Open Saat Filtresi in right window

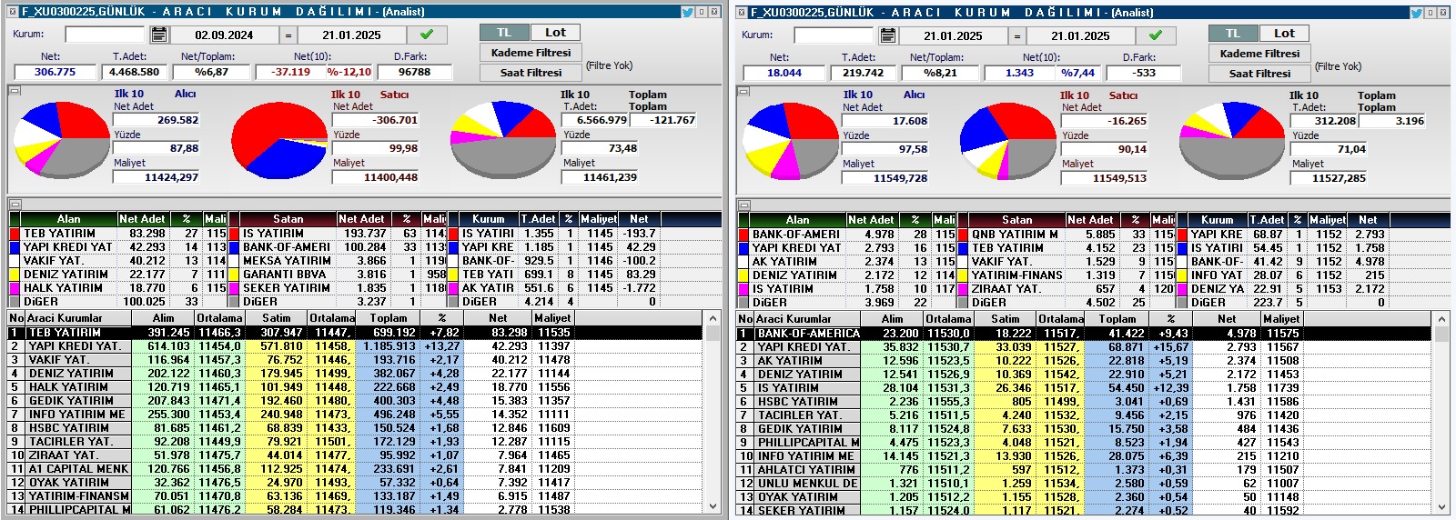1259,74
